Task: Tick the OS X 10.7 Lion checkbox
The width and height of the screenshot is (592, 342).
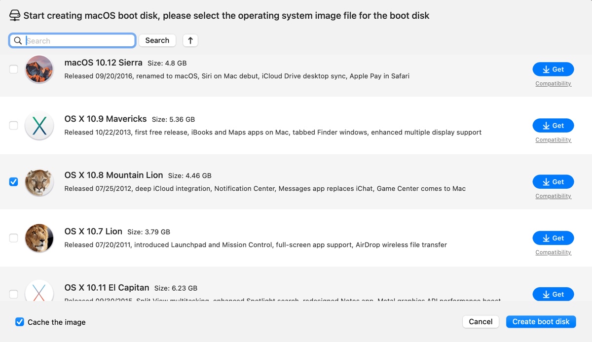Action: click(14, 238)
